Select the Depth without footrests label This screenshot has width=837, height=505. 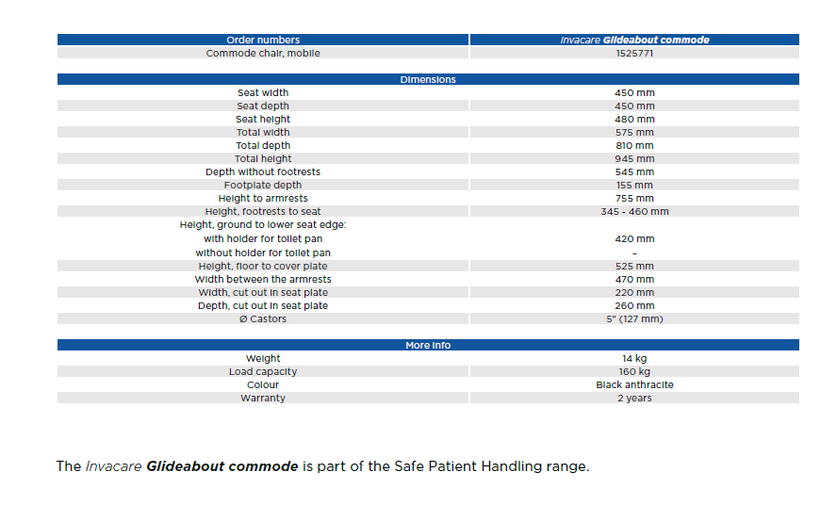click(x=263, y=172)
